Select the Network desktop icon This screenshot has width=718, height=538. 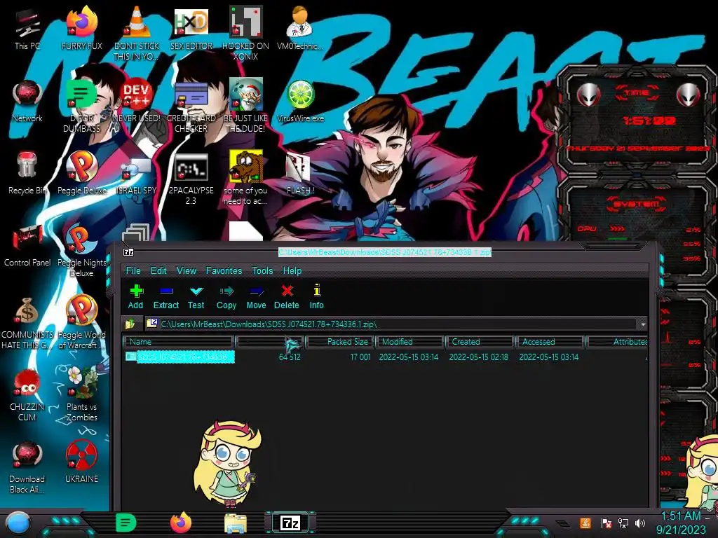coord(27,102)
